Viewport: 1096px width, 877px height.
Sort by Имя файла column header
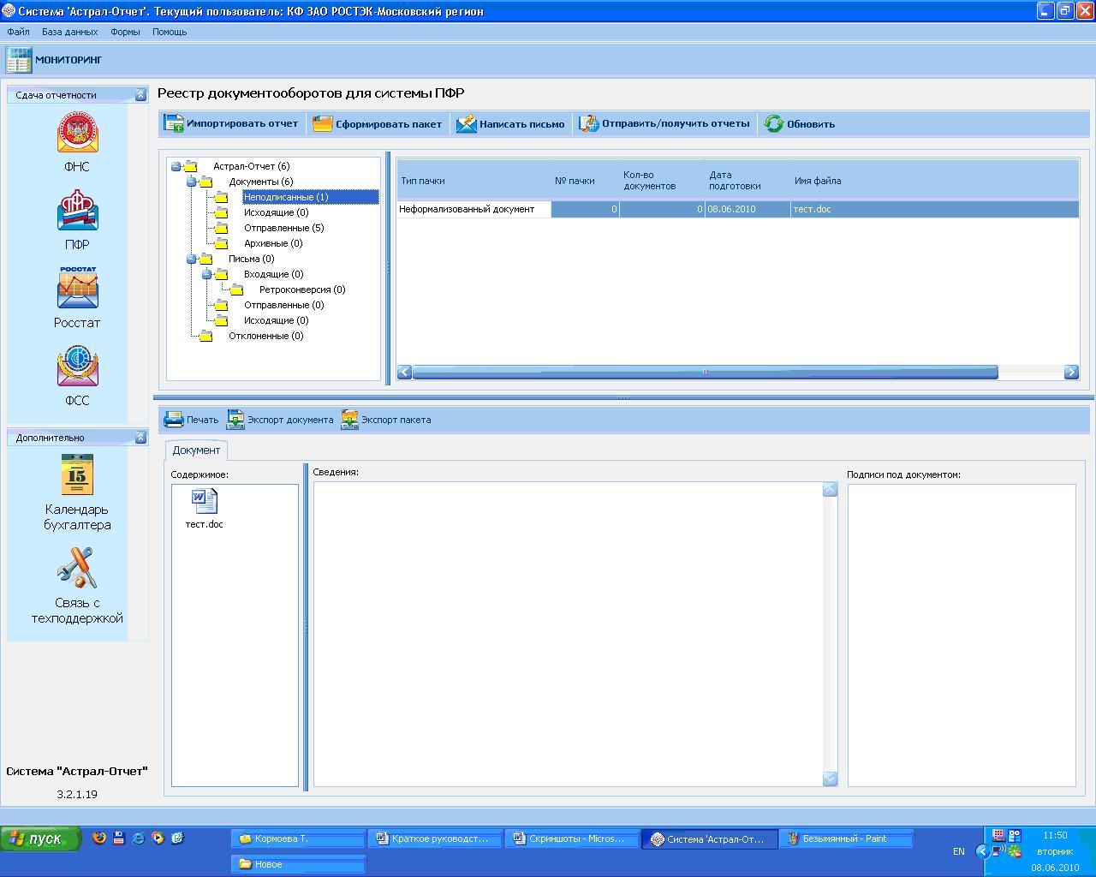coord(934,181)
